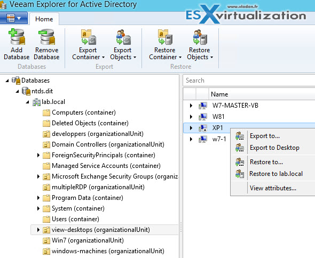Collapse the Databases tree node
Screen dimensions: 315x258
tap(7, 80)
